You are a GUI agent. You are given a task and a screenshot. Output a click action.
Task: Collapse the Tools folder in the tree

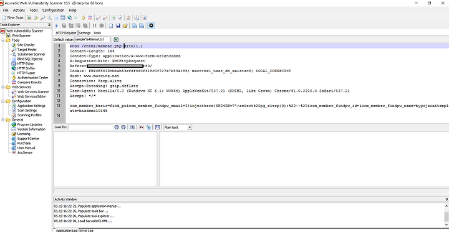pyautogui.click(x=2, y=40)
